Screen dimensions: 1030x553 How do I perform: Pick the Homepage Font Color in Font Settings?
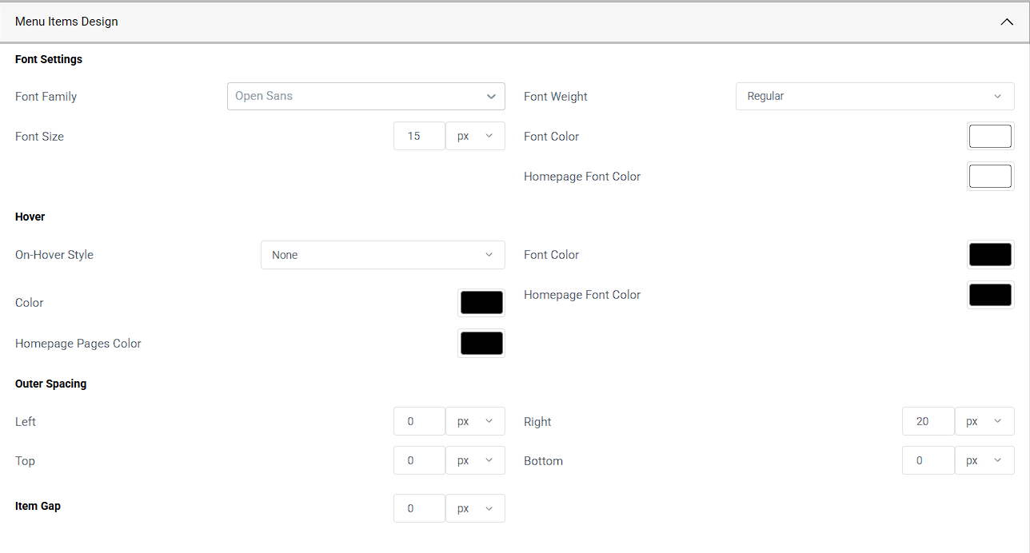coord(990,176)
